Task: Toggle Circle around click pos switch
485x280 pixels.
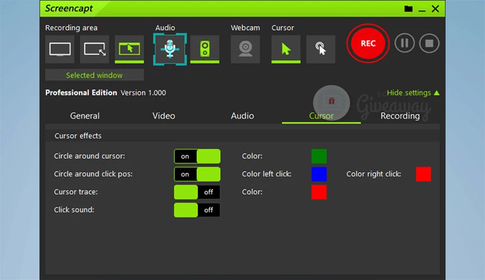Action: [197, 174]
